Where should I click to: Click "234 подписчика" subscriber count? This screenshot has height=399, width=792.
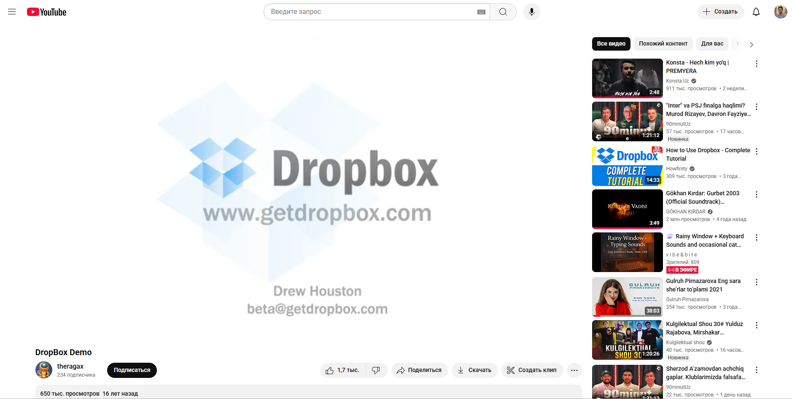pyautogui.click(x=76, y=375)
